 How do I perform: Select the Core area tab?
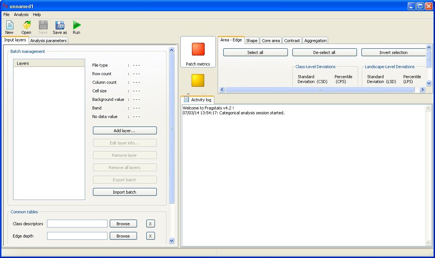271,40
